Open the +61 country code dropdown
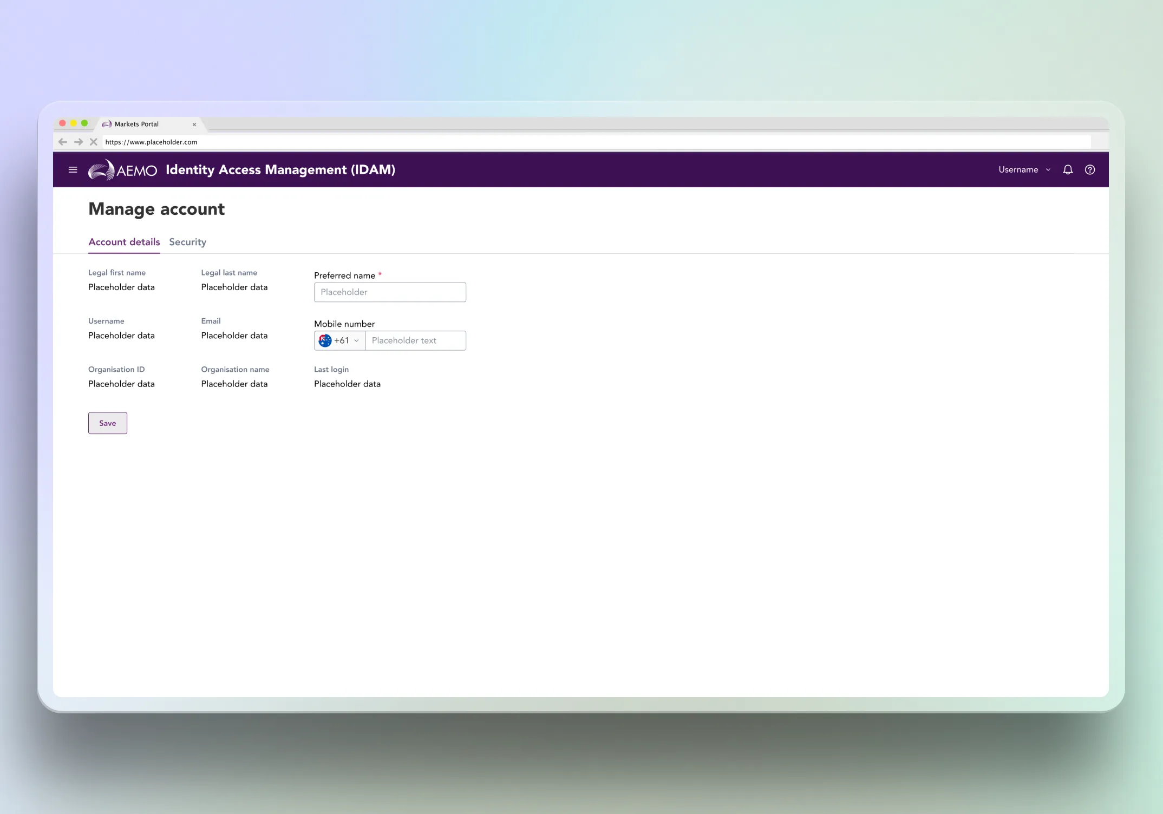 point(347,340)
